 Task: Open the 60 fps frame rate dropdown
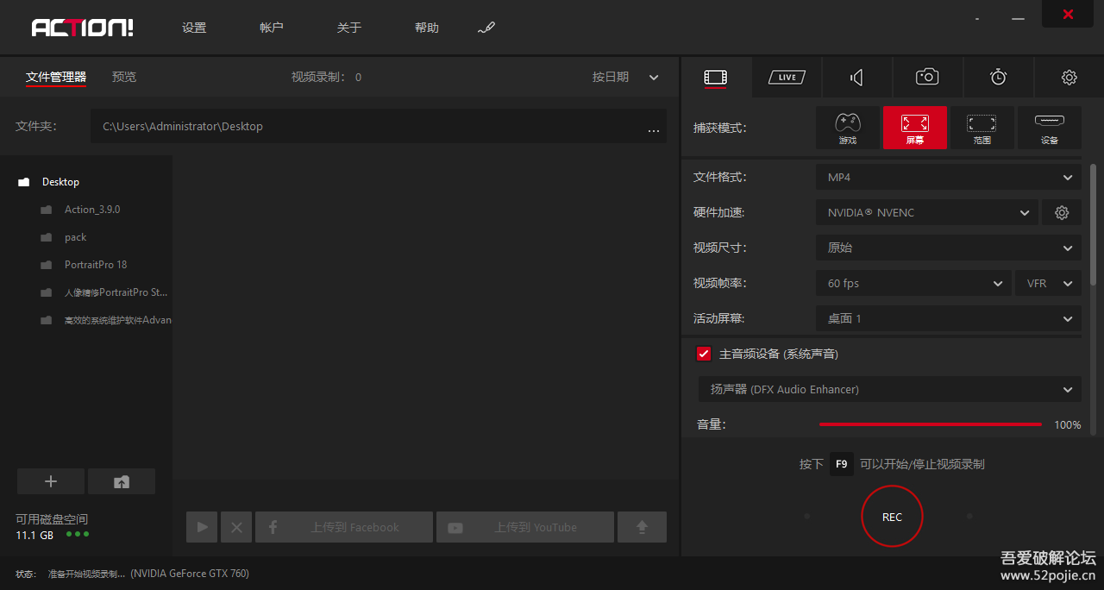(x=913, y=283)
